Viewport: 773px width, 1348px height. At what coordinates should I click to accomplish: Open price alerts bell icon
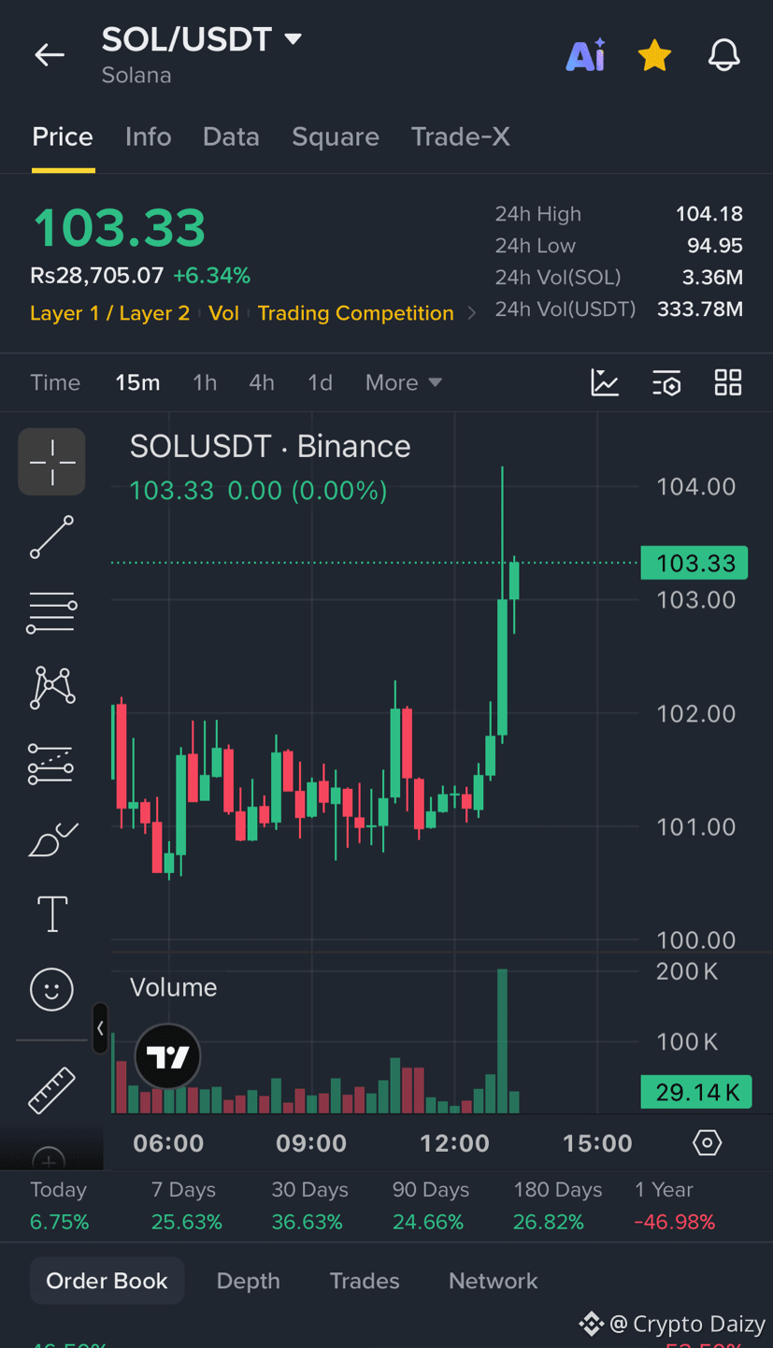(723, 56)
